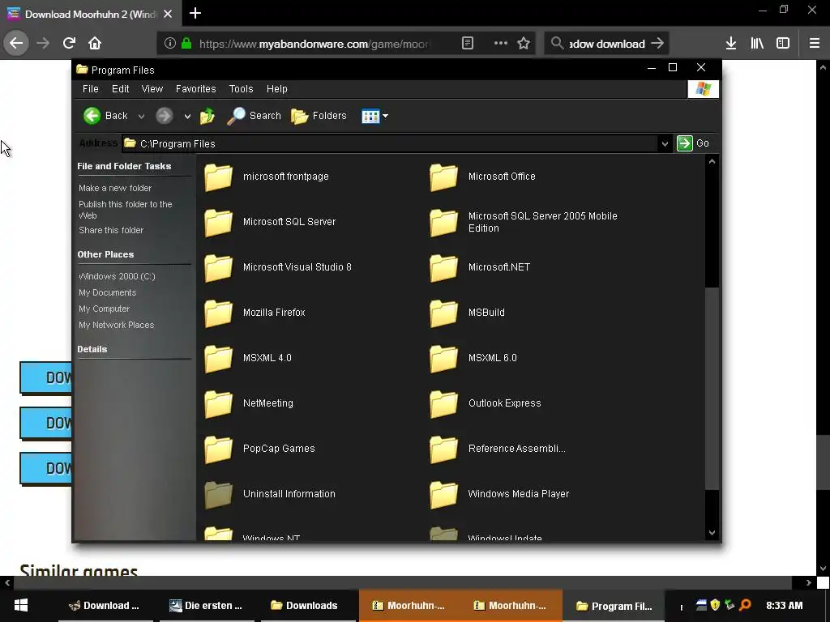
Task: Collapse the Other Places section
Action: [106, 254]
